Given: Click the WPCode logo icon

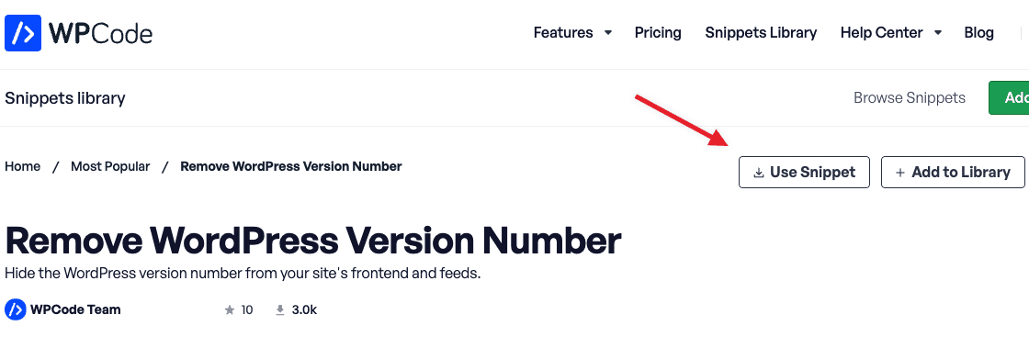Looking at the screenshot, I should pos(23,33).
